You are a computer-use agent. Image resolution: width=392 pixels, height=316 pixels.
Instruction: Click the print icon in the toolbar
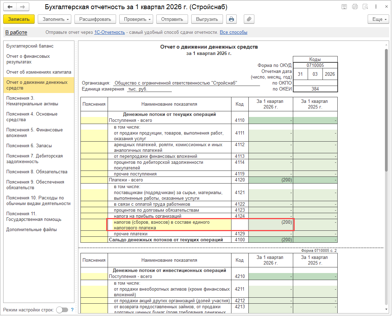(231, 19)
